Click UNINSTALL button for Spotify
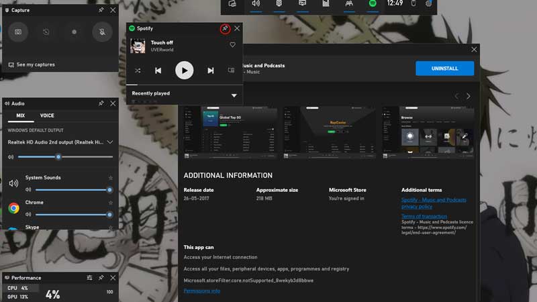Viewport: 537px width, 302px height. click(444, 68)
